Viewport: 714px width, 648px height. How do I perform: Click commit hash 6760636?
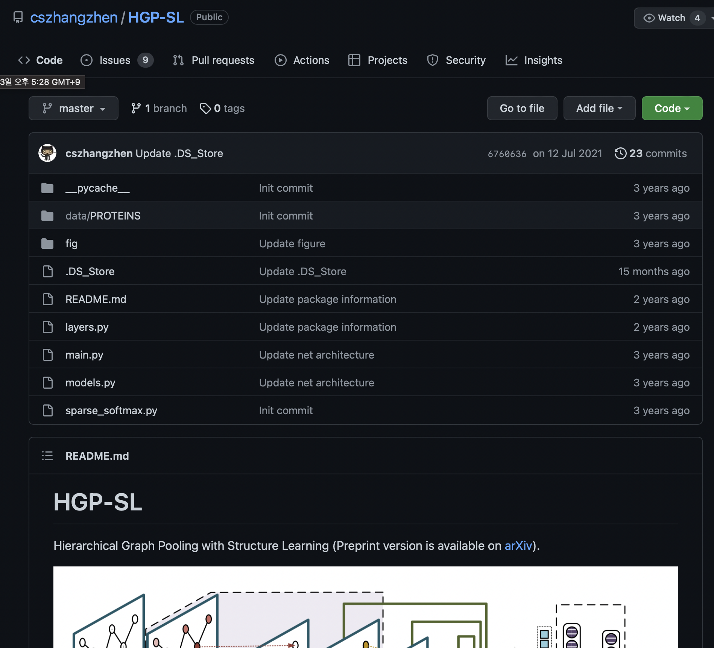point(507,153)
